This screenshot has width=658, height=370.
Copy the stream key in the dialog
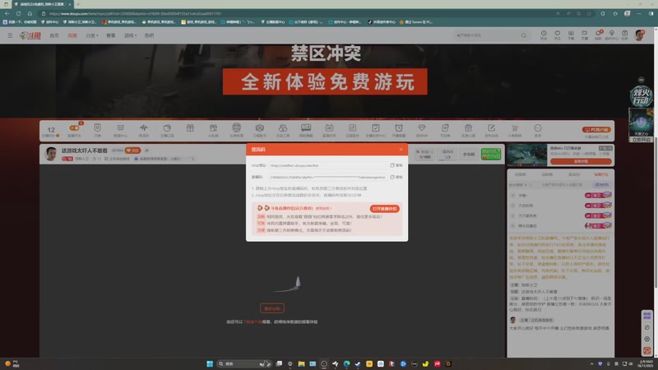coord(396,177)
